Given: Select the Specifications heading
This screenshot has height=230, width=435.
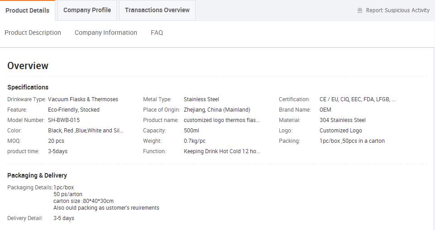Looking at the screenshot, I should pos(28,87).
